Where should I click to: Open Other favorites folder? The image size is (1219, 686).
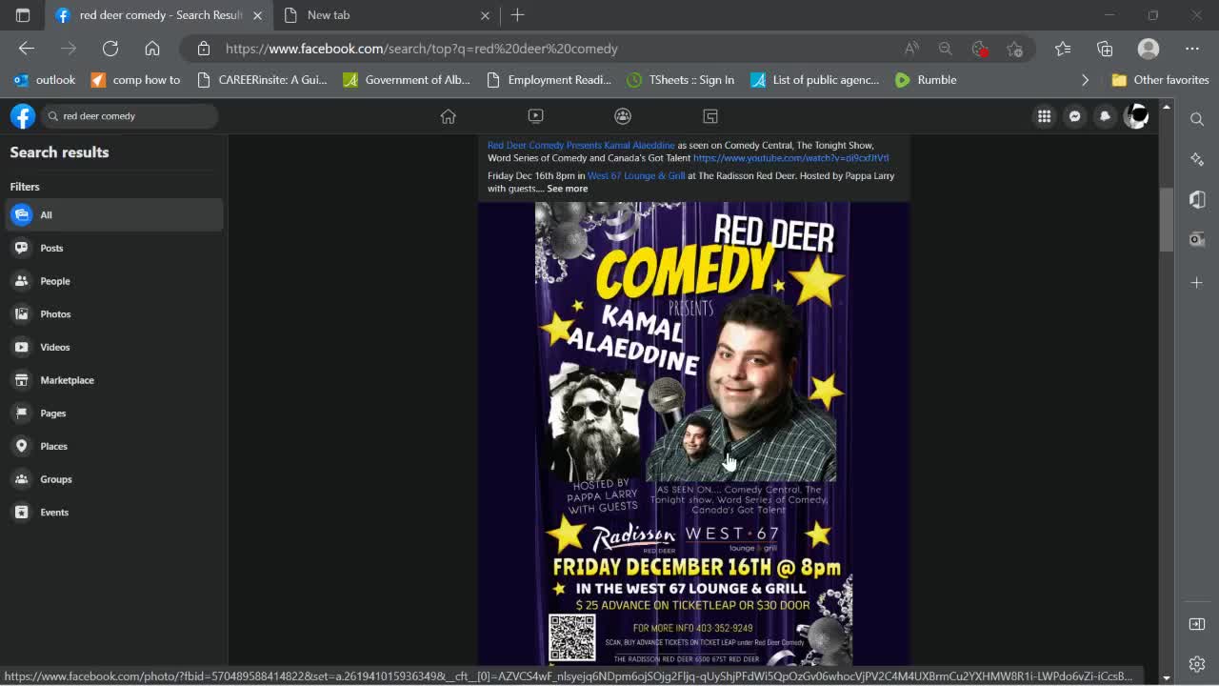click(x=1160, y=80)
